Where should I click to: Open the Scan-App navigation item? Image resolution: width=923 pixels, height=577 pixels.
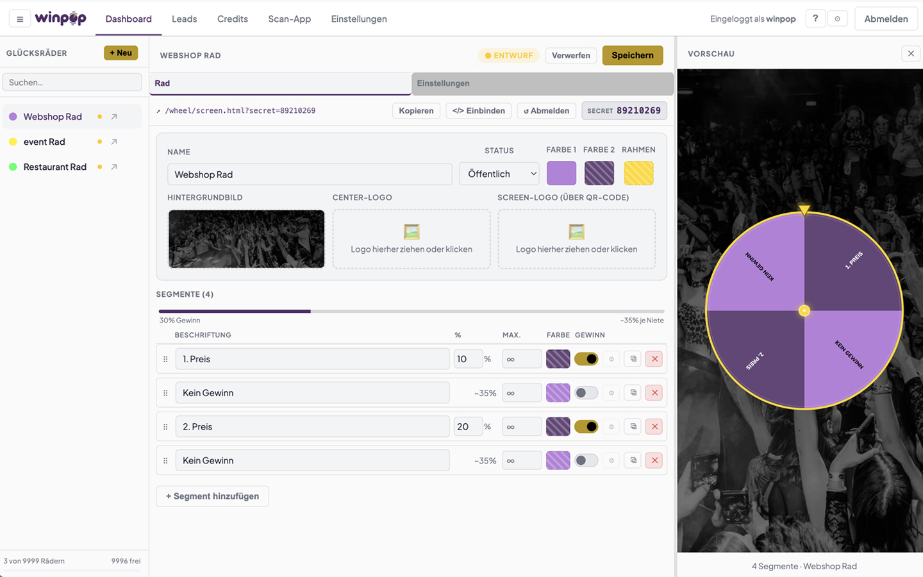(x=289, y=19)
